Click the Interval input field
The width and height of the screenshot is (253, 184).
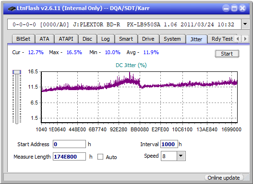(x=169, y=144)
